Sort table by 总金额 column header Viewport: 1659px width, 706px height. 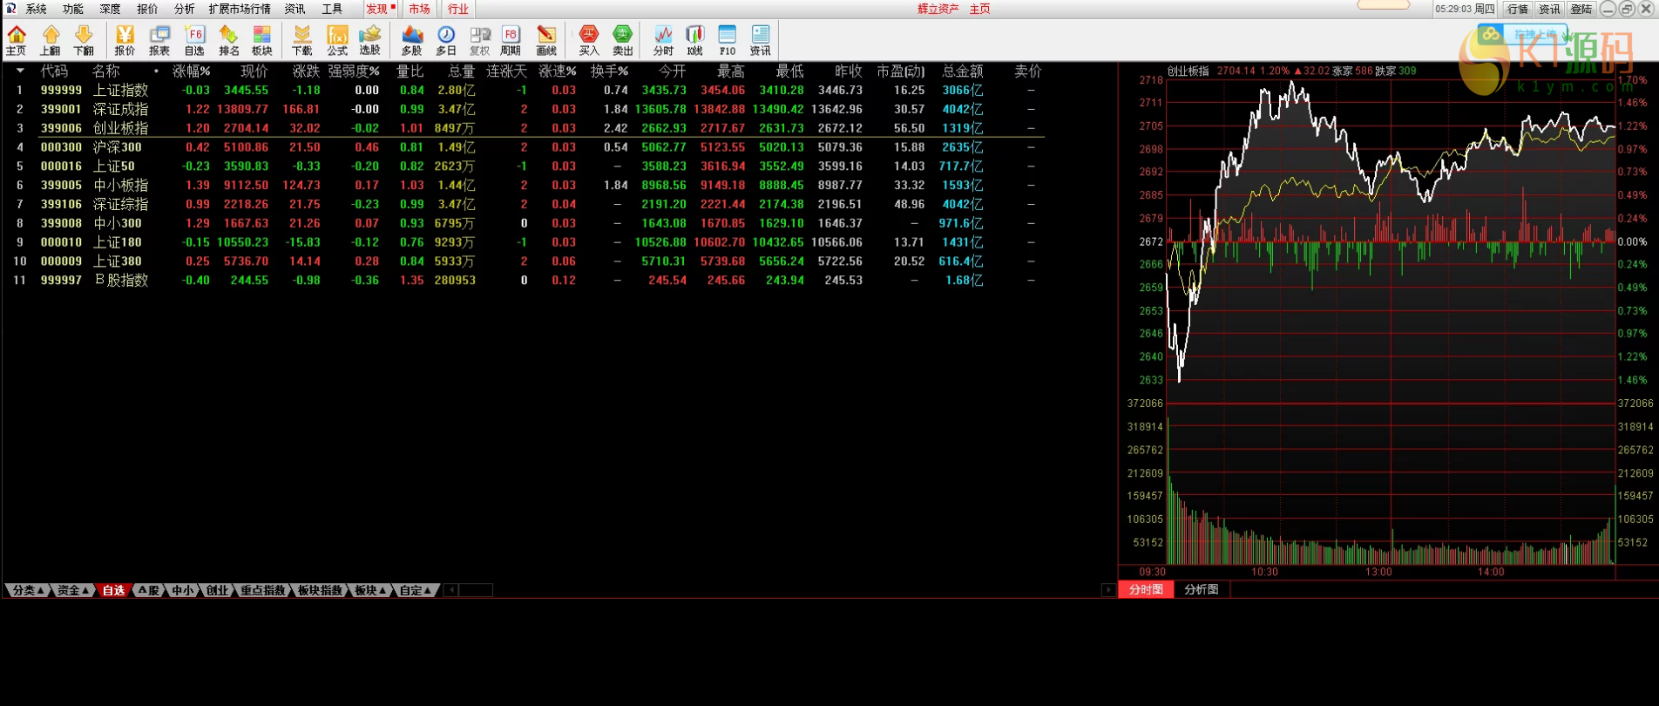click(963, 71)
